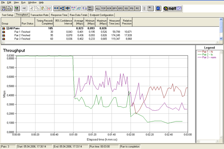Click the Cut scissors icon
224x149 pixels.
coord(32,9)
